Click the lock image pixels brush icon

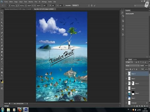(x=132, y=69)
